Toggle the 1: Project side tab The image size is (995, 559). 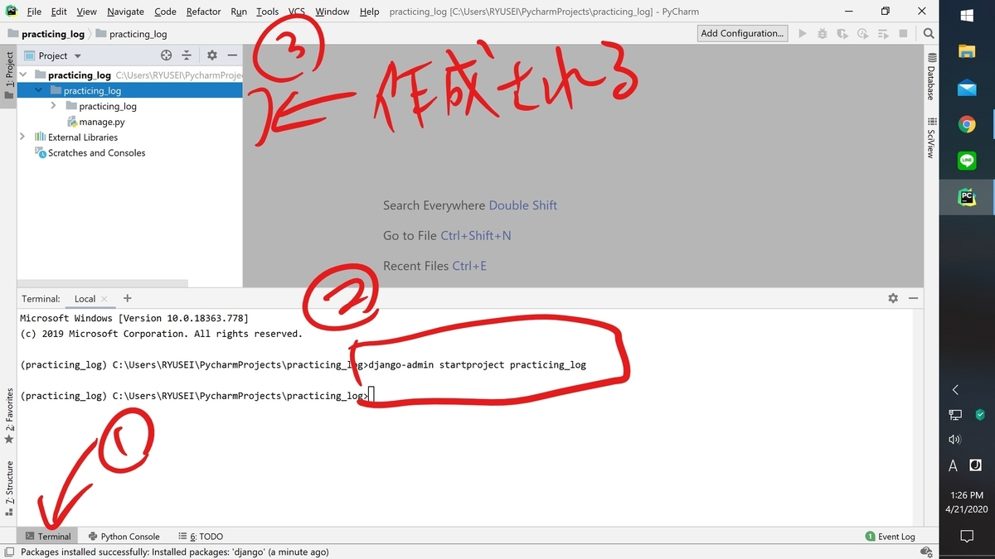[9, 75]
